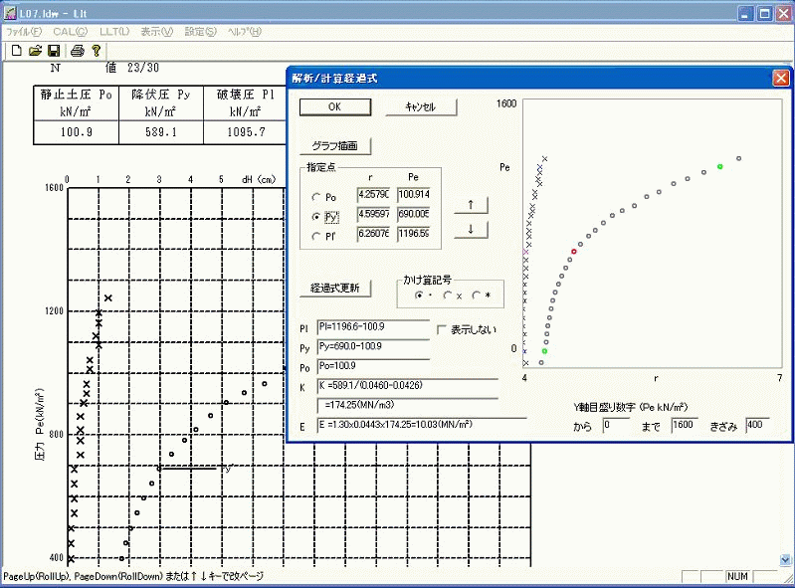The height and width of the screenshot is (588, 795).
Task: Open the ファイル(F) menu
Action: pos(26,31)
